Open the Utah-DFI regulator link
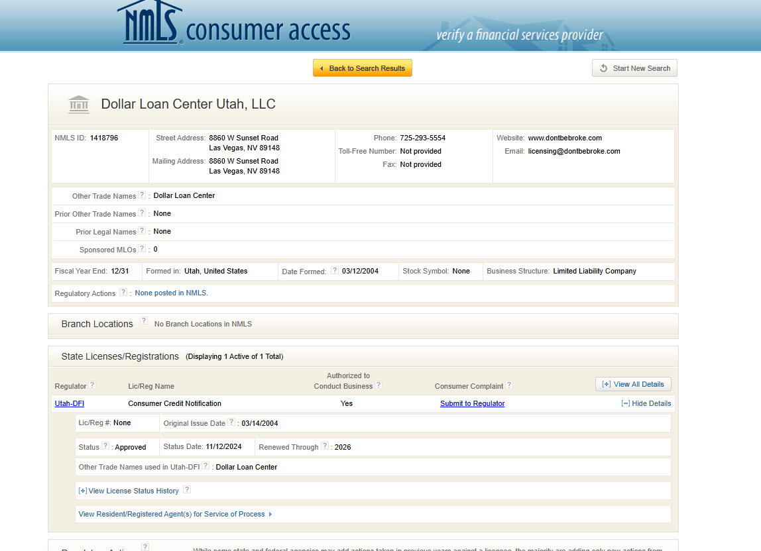Screen dimensions: 761x551 click(x=69, y=403)
